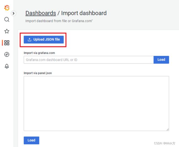Click the Import dashboard page title
The width and height of the screenshot is (179, 147).
click(x=84, y=13)
